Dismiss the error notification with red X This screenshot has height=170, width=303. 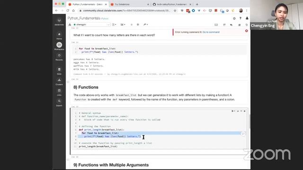(x=246, y=31)
